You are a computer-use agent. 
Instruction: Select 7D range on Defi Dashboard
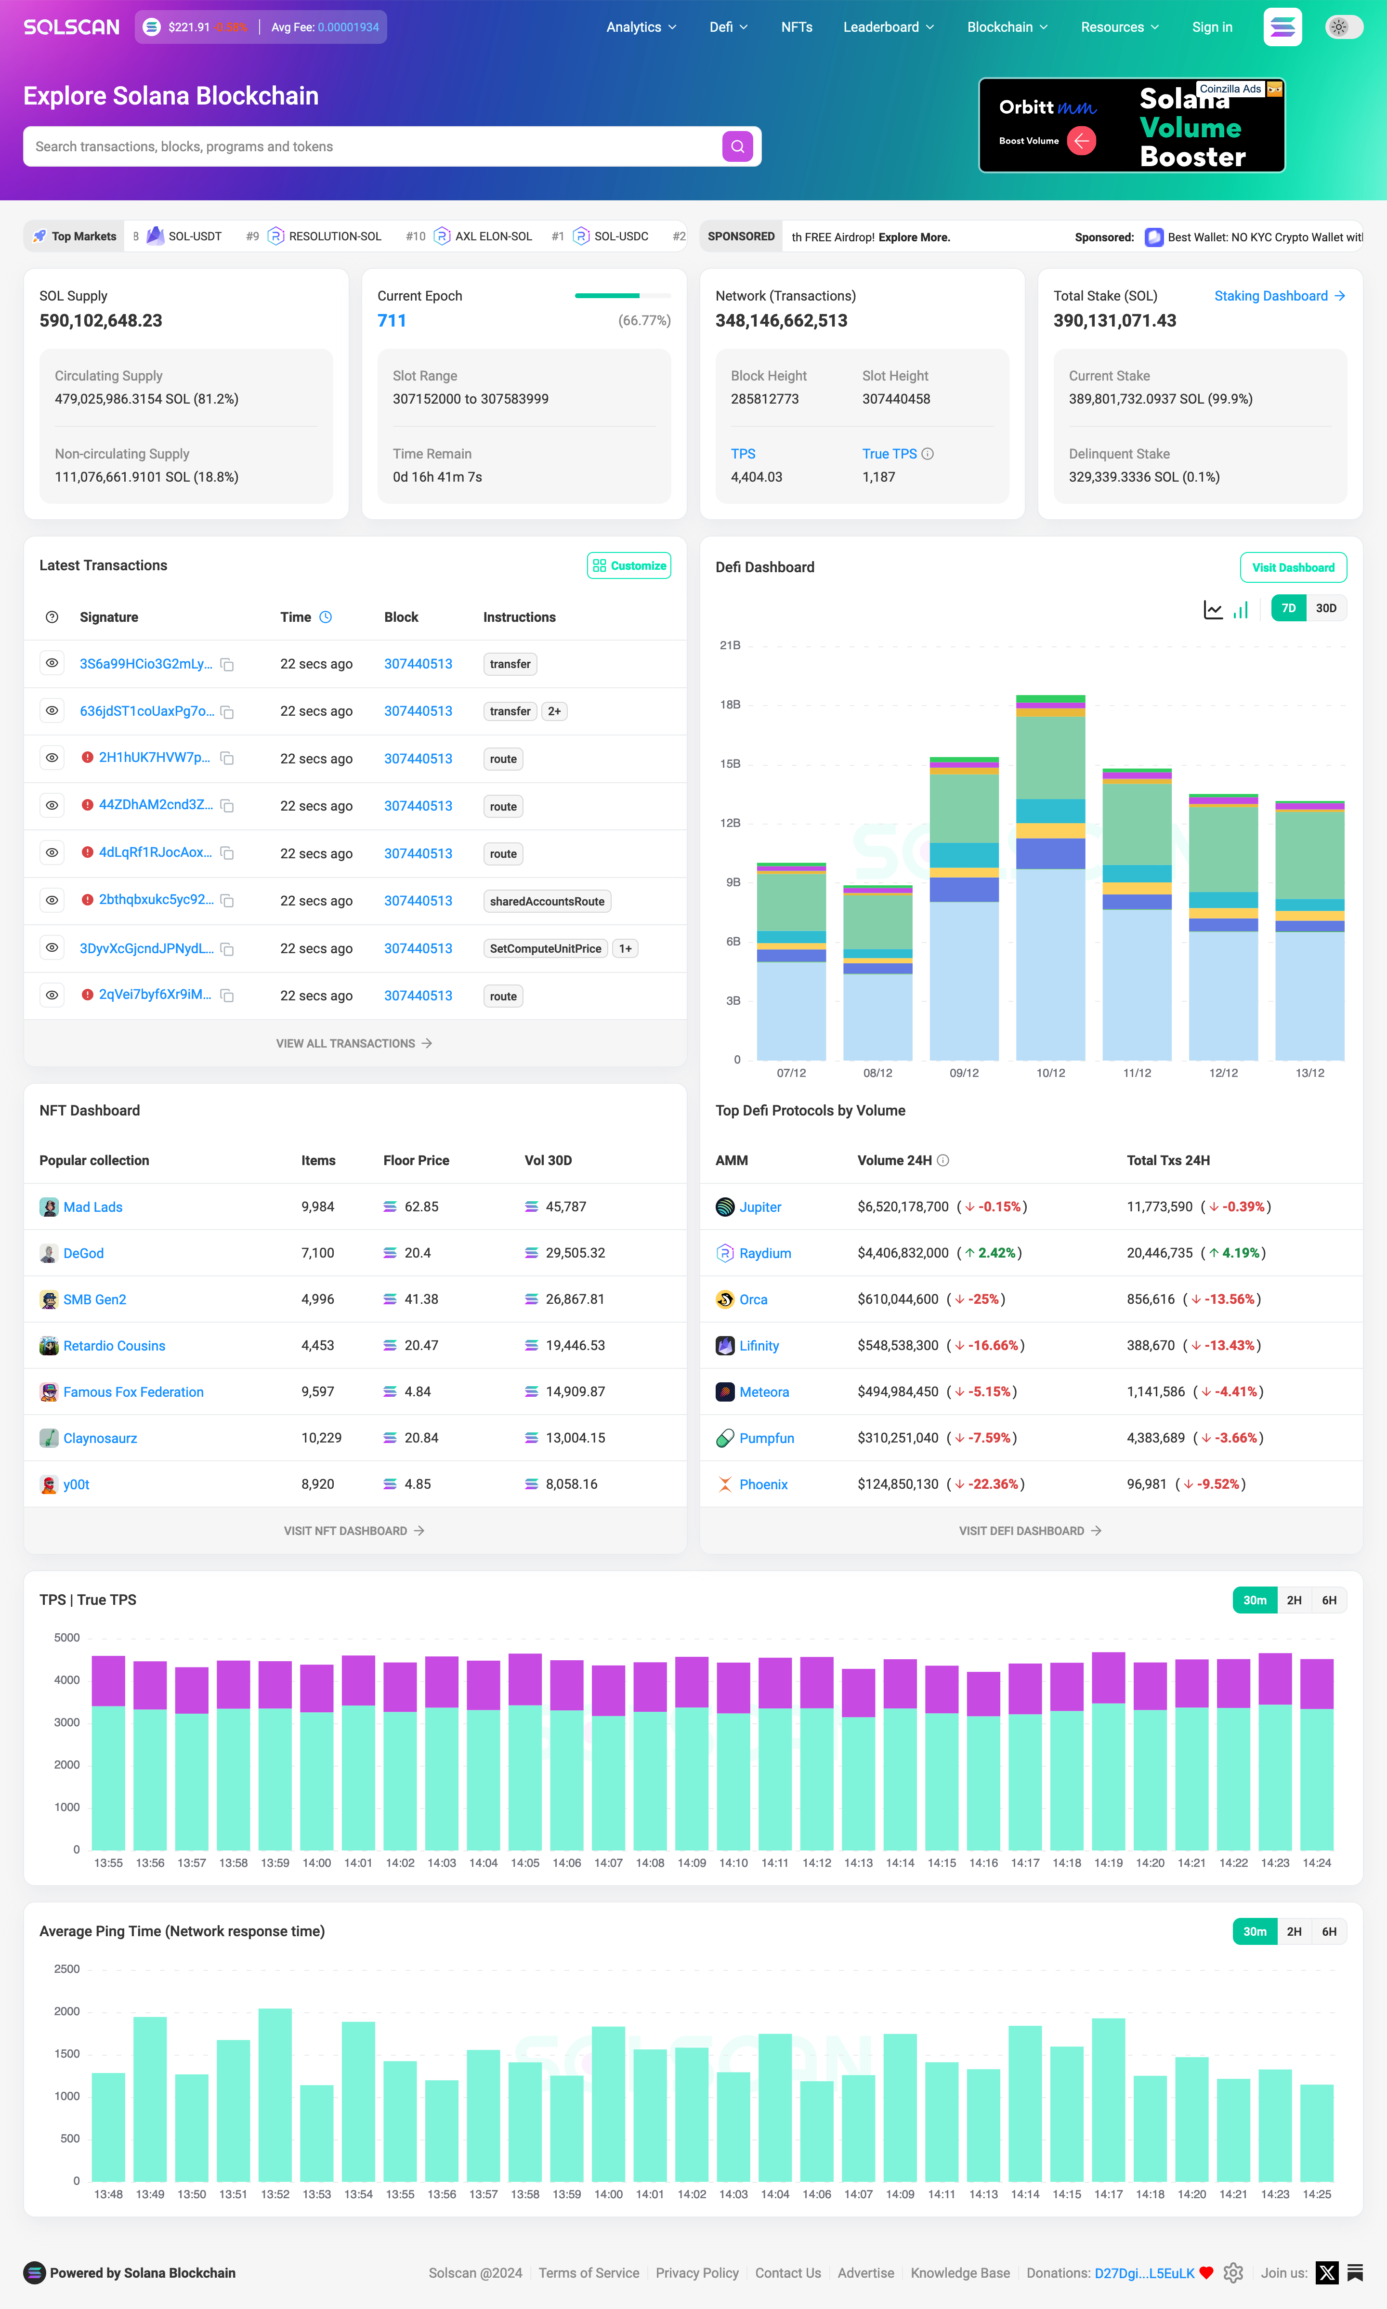(x=1288, y=608)
